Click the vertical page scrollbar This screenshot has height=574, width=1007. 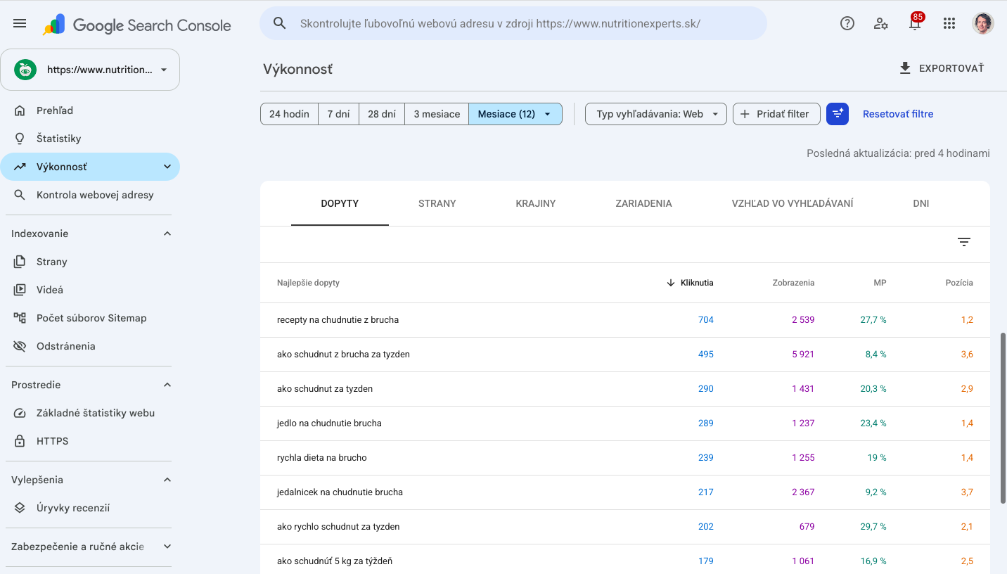pyautogui.click(x=1003, y=418)
